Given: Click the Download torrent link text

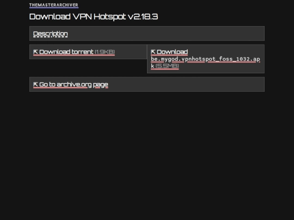Looking at the screenshot, I should click(x=66, y=52).
